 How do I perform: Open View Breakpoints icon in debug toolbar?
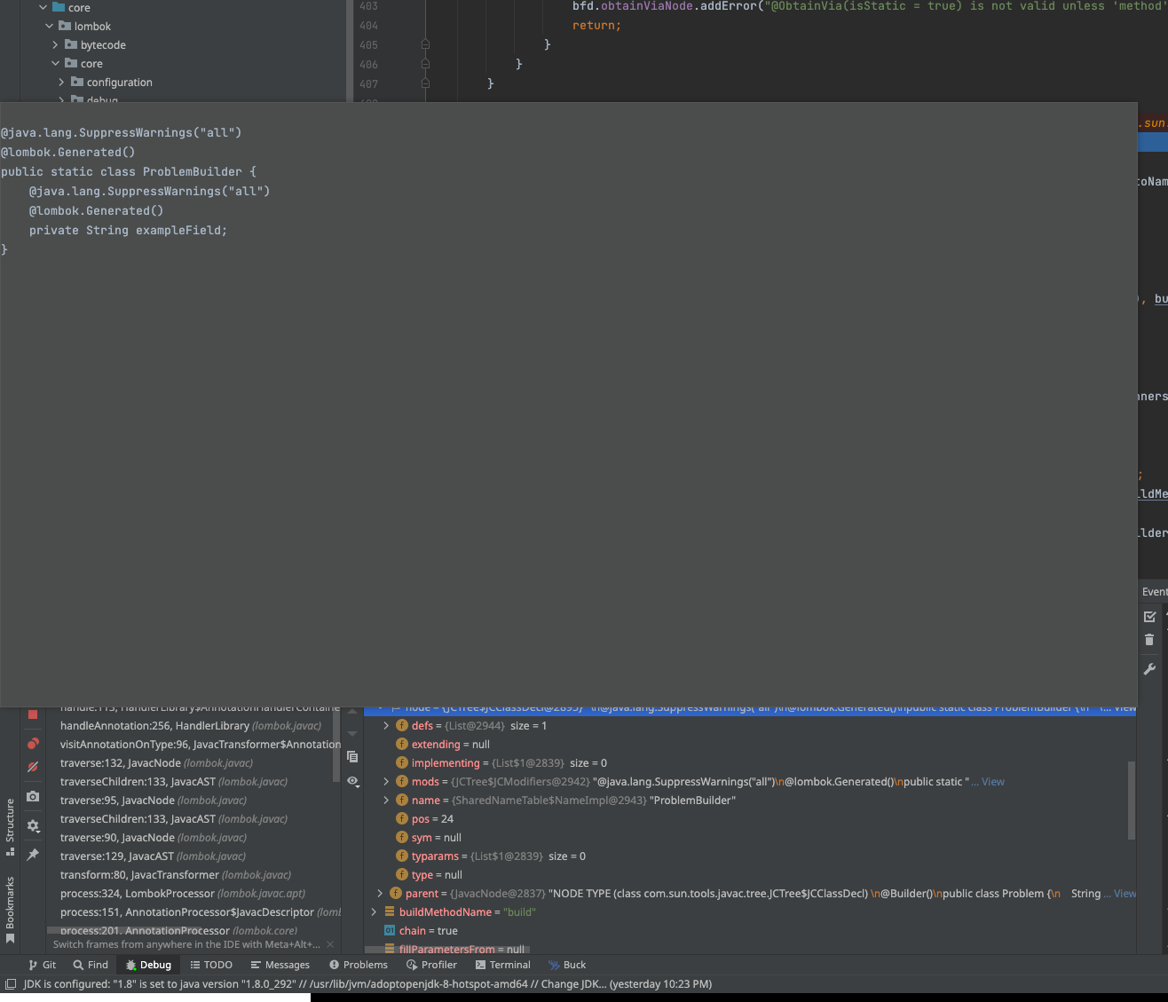33,744
